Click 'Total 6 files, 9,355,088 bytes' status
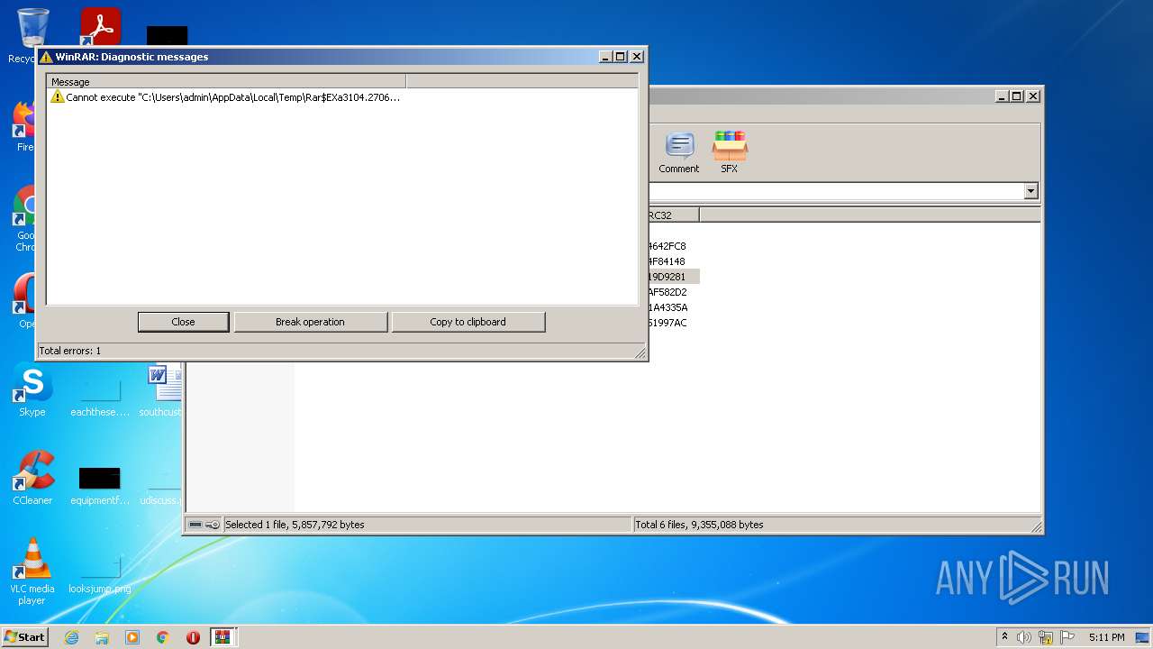 point(699,525)
